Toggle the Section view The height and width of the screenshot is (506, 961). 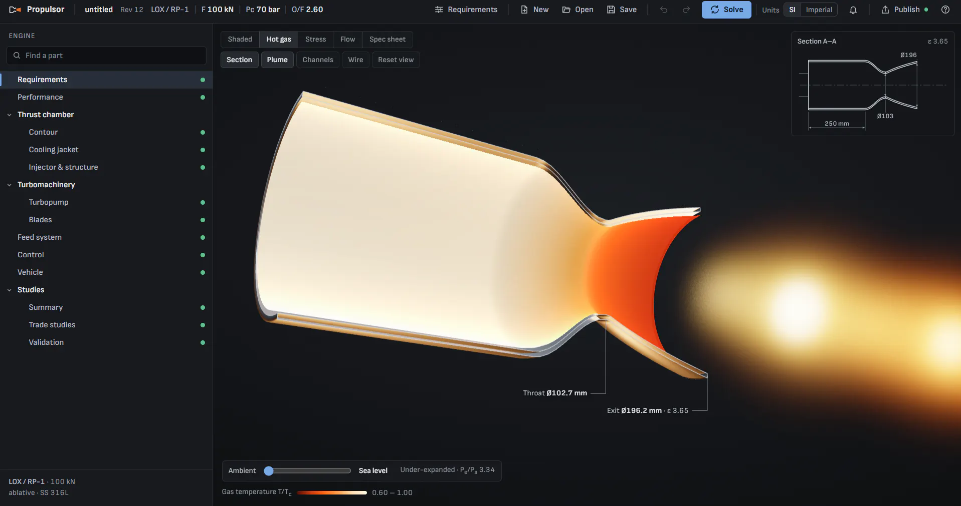(x=240, y=60)
